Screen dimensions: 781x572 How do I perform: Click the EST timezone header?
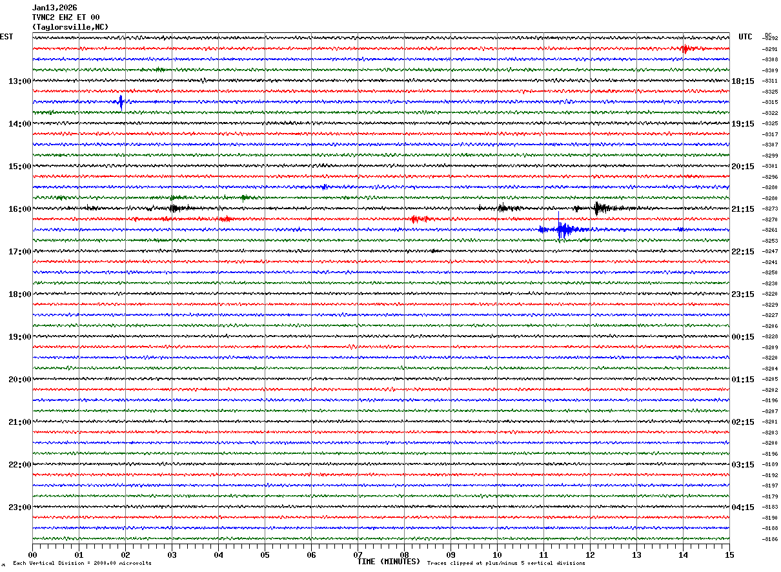6,37
